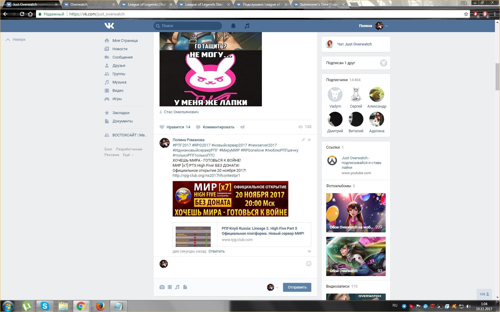This screenshot has width=500, height=312.
Task: Attach audio with the music note icon
Action: (177, 287)
